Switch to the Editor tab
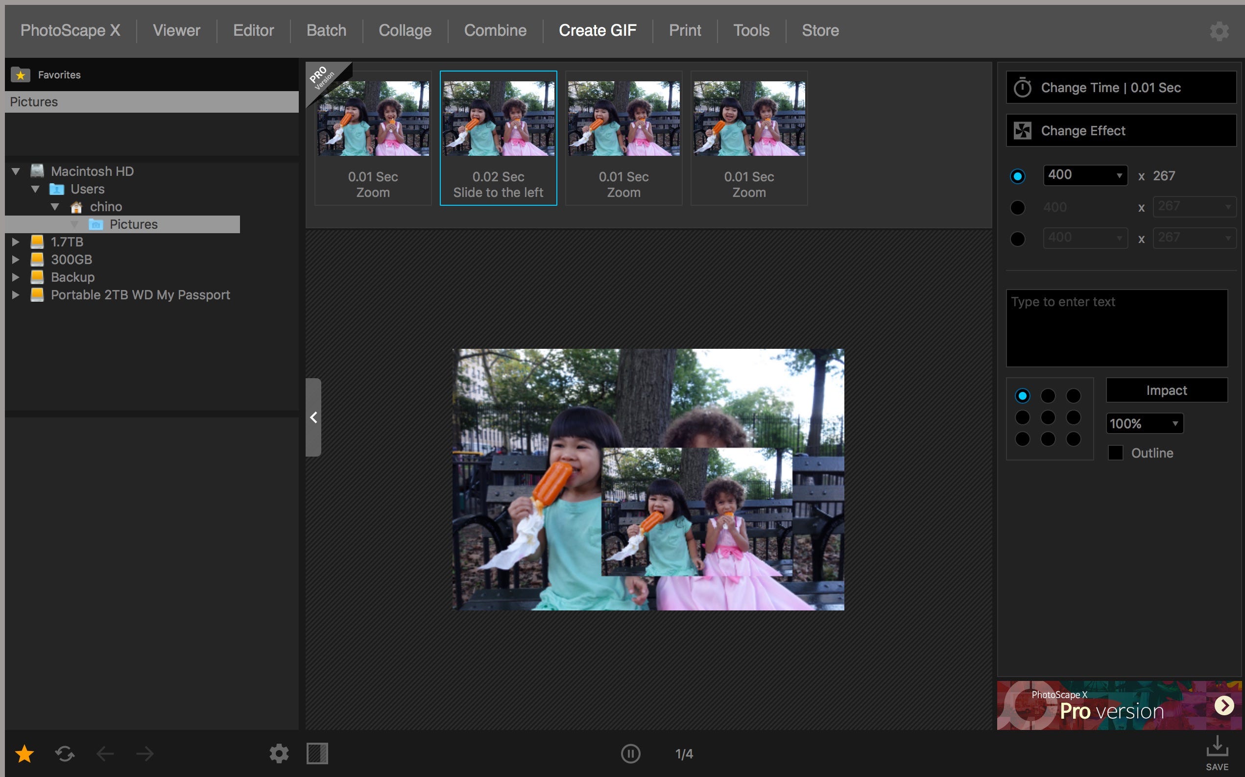 click(x=253, y=30)
